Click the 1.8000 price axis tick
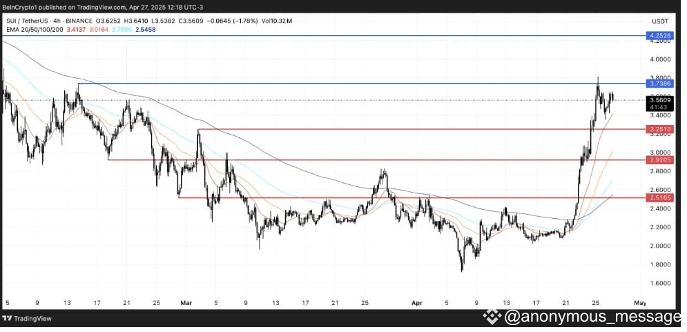Screen dimensions: 687x332 click(660, 264)
